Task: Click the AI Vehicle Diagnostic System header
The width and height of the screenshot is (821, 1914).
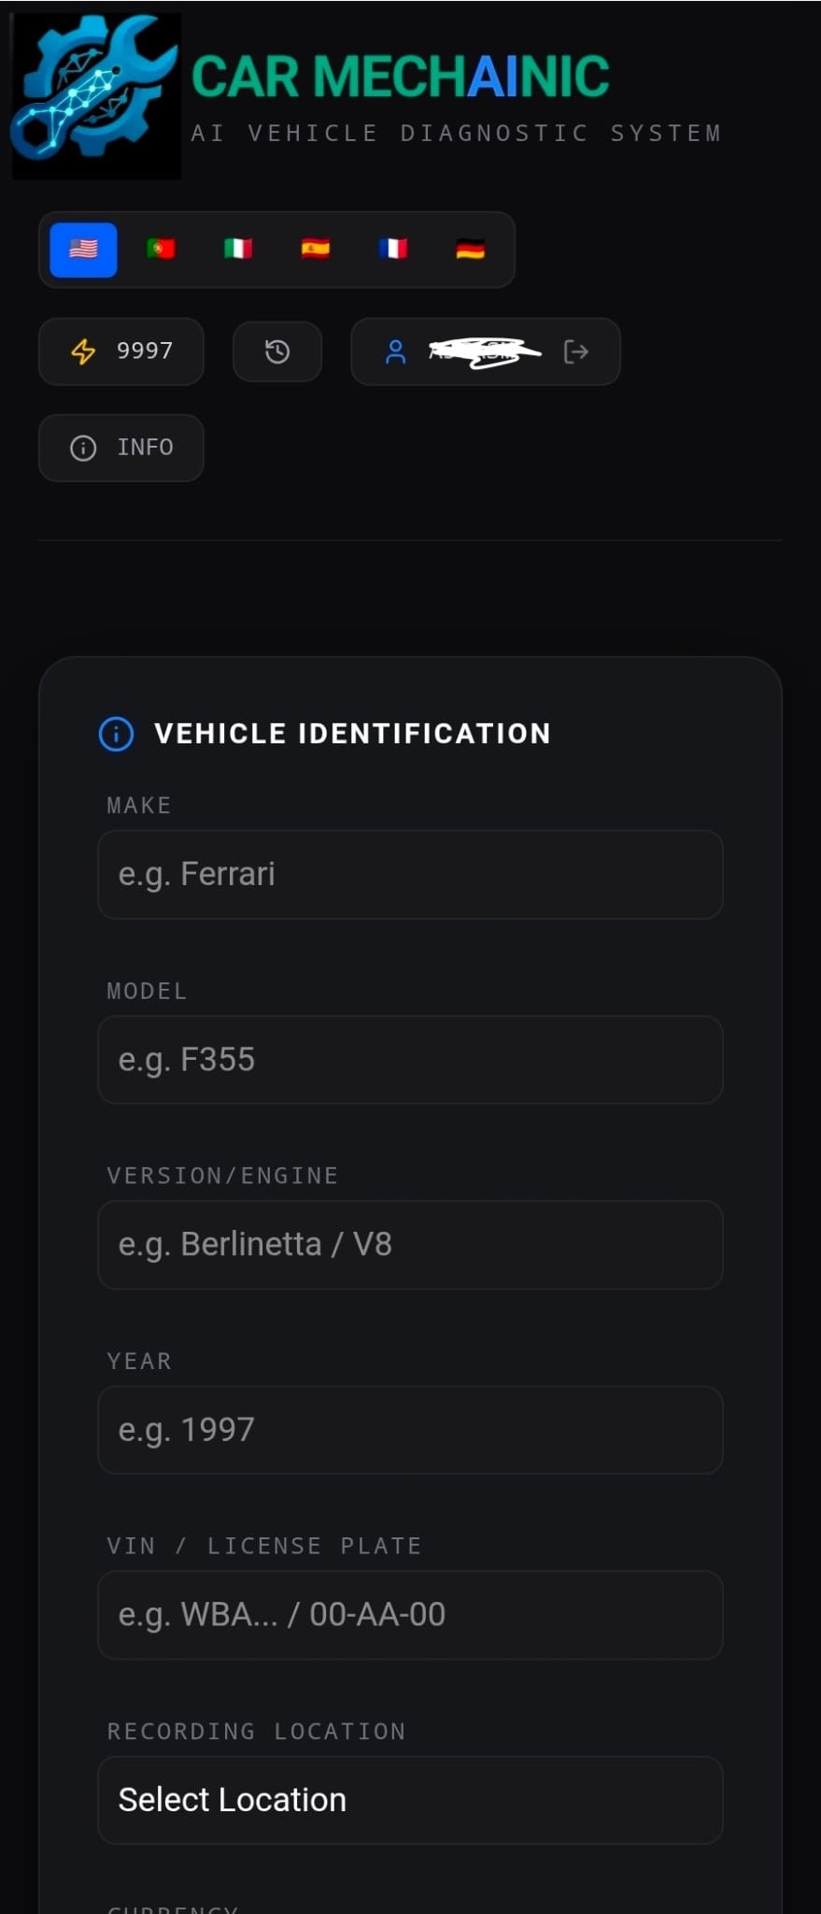Action: [456, 133]
